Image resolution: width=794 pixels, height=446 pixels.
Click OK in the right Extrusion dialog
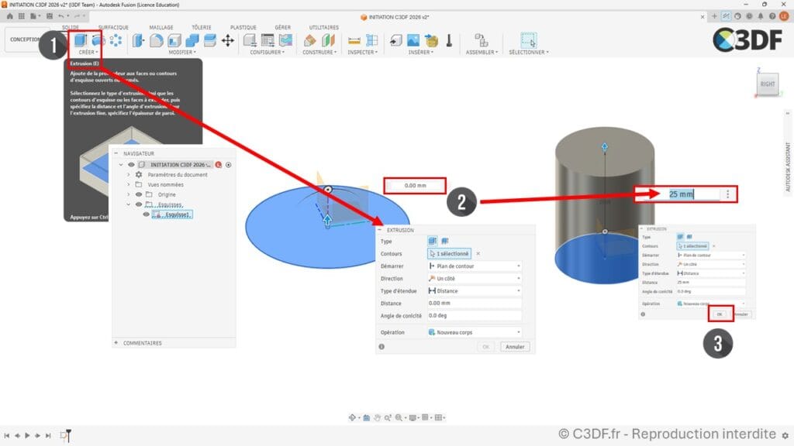click(x=720, y=314)
